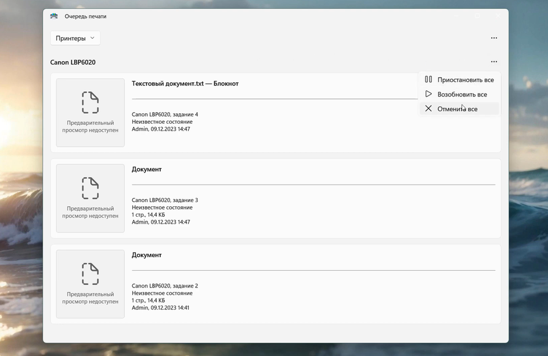Image resolution: width=548 pixels, height=356 pixels.
Task: Click Неизвестное состояние under задание 3
Action: tap(162, 207)
